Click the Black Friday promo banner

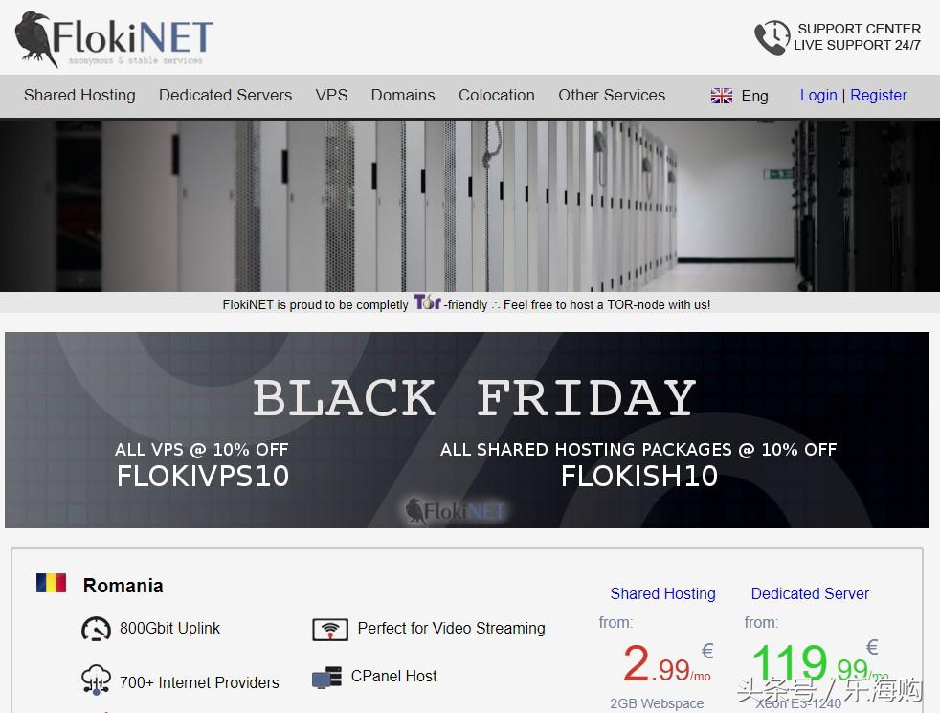click(x=467, y=431)
